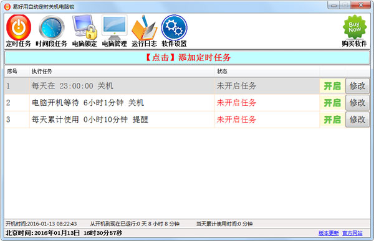This screenshot has height=241, width=374.
Task: Click the red 未开启任务 status of task 2
Action: point(236,103)
